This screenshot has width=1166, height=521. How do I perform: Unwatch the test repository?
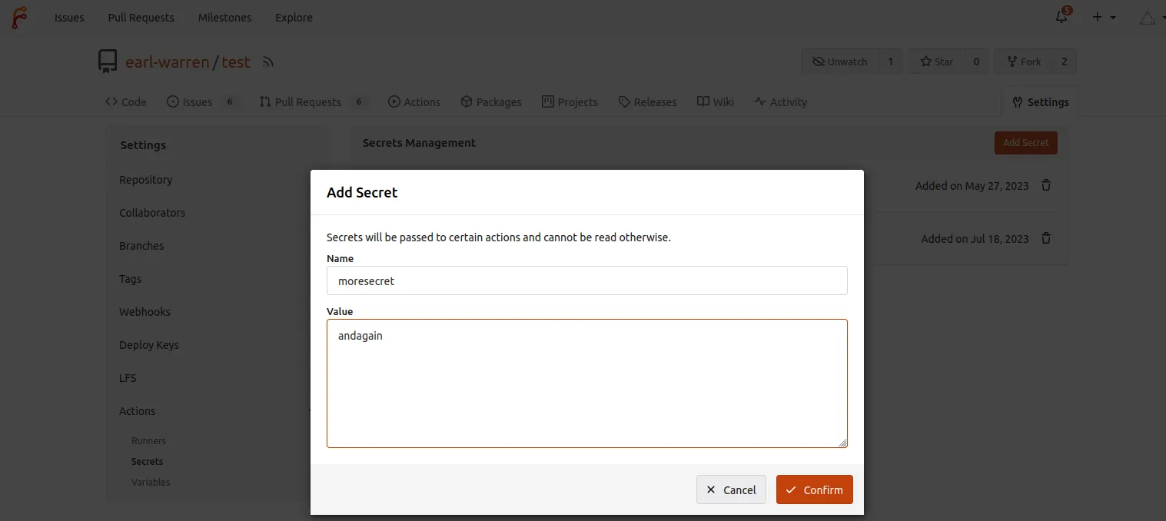tap(839, 61)
